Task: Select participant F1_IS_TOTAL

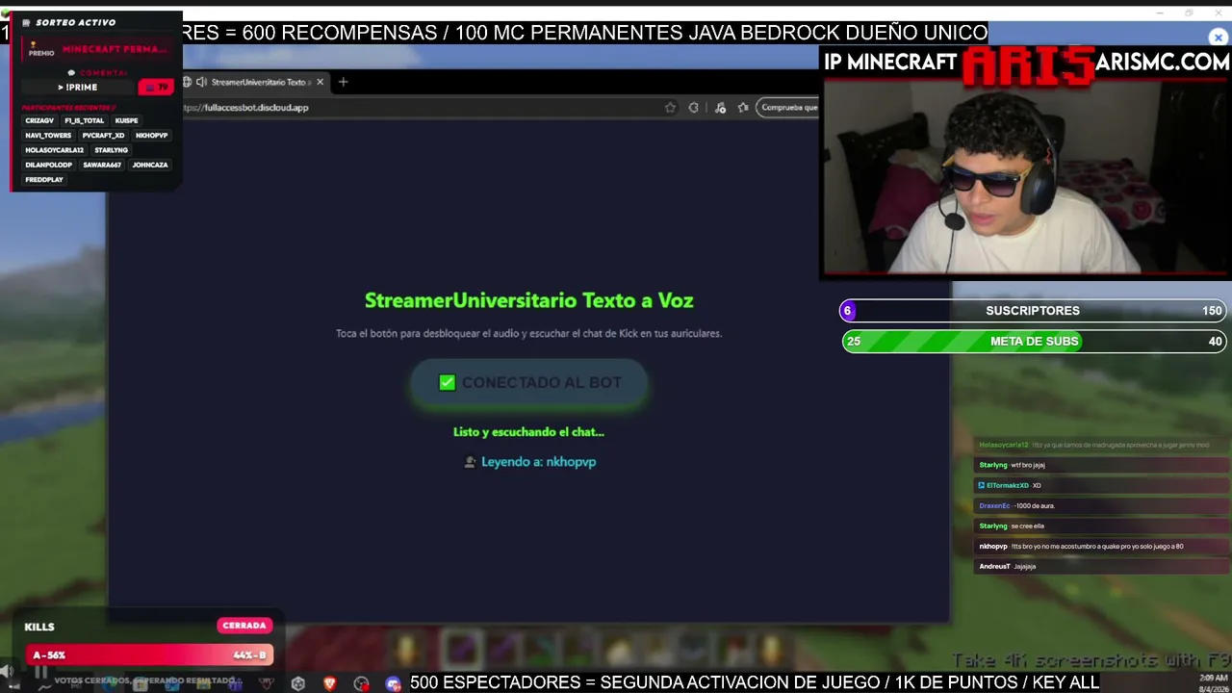Action: (84, 121)
